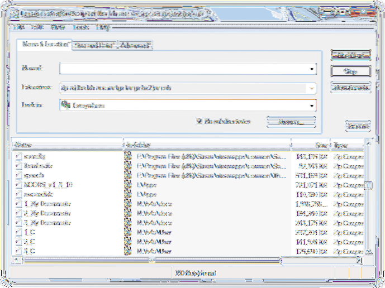Open the Named field dropdown arrow
This screenshot has width=385, height=288.
pyautogui.click(x=311, y=69)
